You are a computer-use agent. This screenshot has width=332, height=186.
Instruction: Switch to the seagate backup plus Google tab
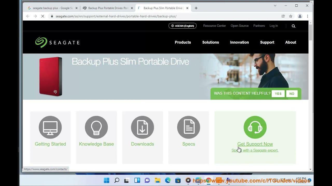tap(53, 8)
